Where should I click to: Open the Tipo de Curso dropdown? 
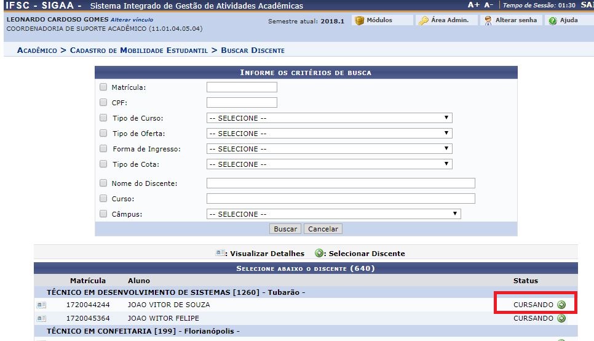329,118
